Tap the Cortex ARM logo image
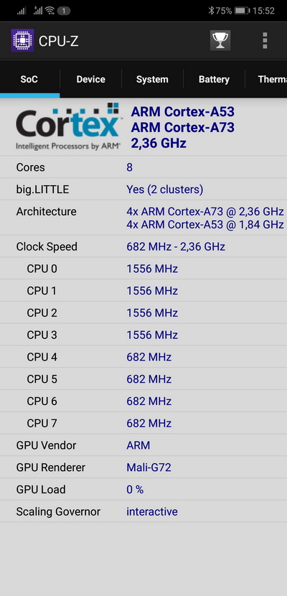287x596 pixels. (68, 126)
